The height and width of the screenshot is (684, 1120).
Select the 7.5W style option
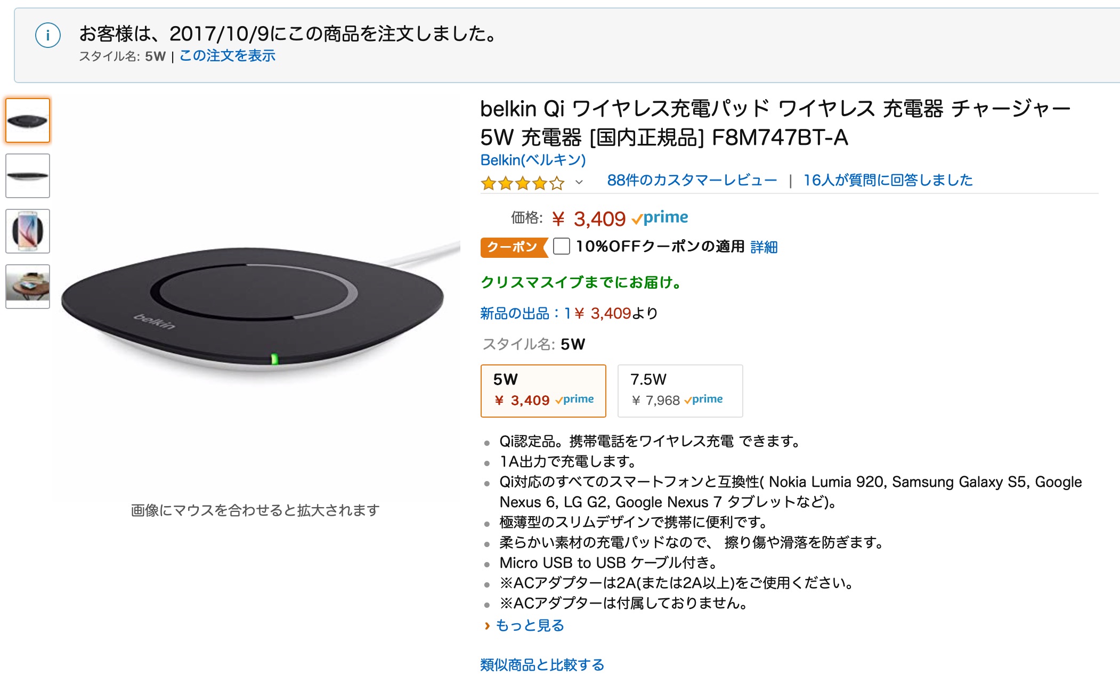pyautogui.click(x=679, y=390)
